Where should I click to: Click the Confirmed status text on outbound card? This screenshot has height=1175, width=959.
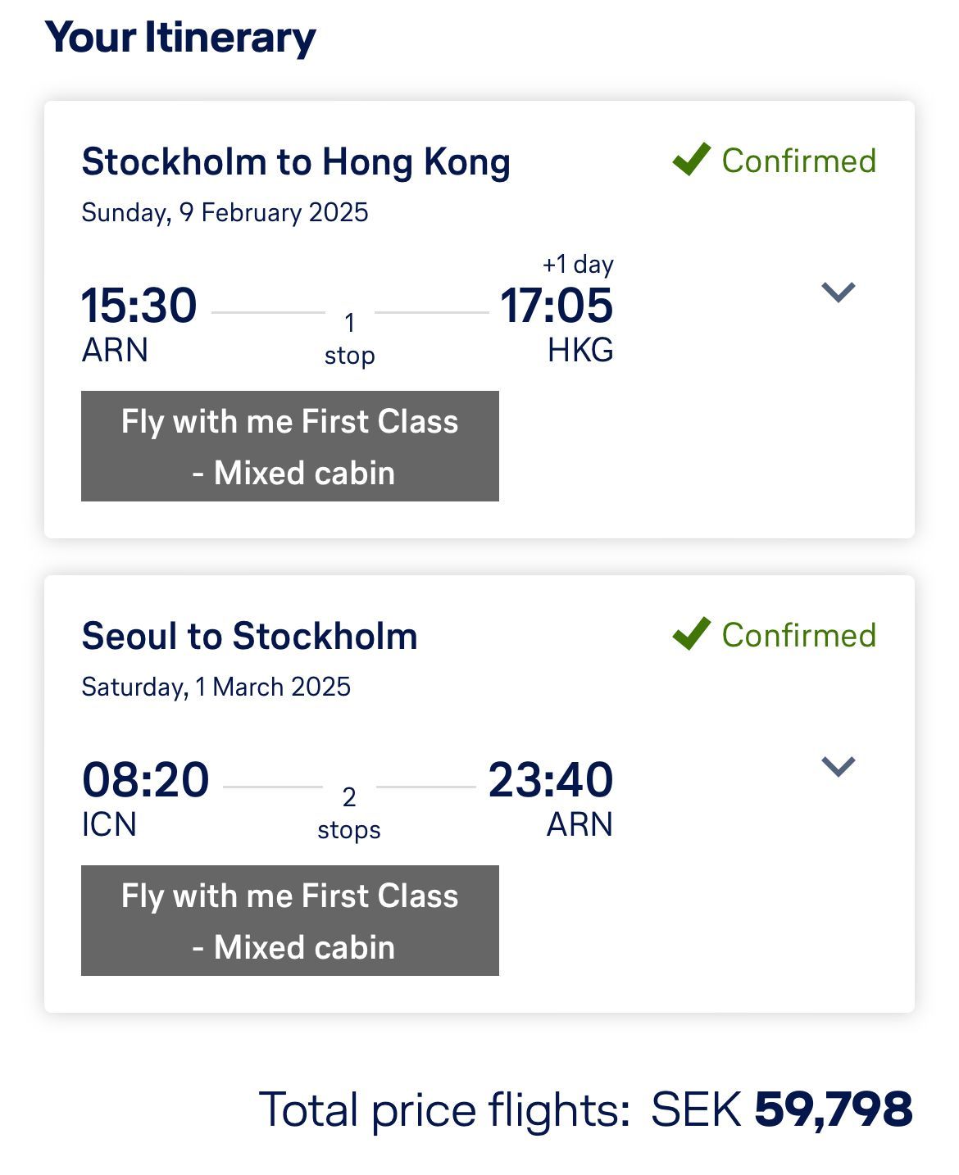pyautogui.click(x=799, y=161)
